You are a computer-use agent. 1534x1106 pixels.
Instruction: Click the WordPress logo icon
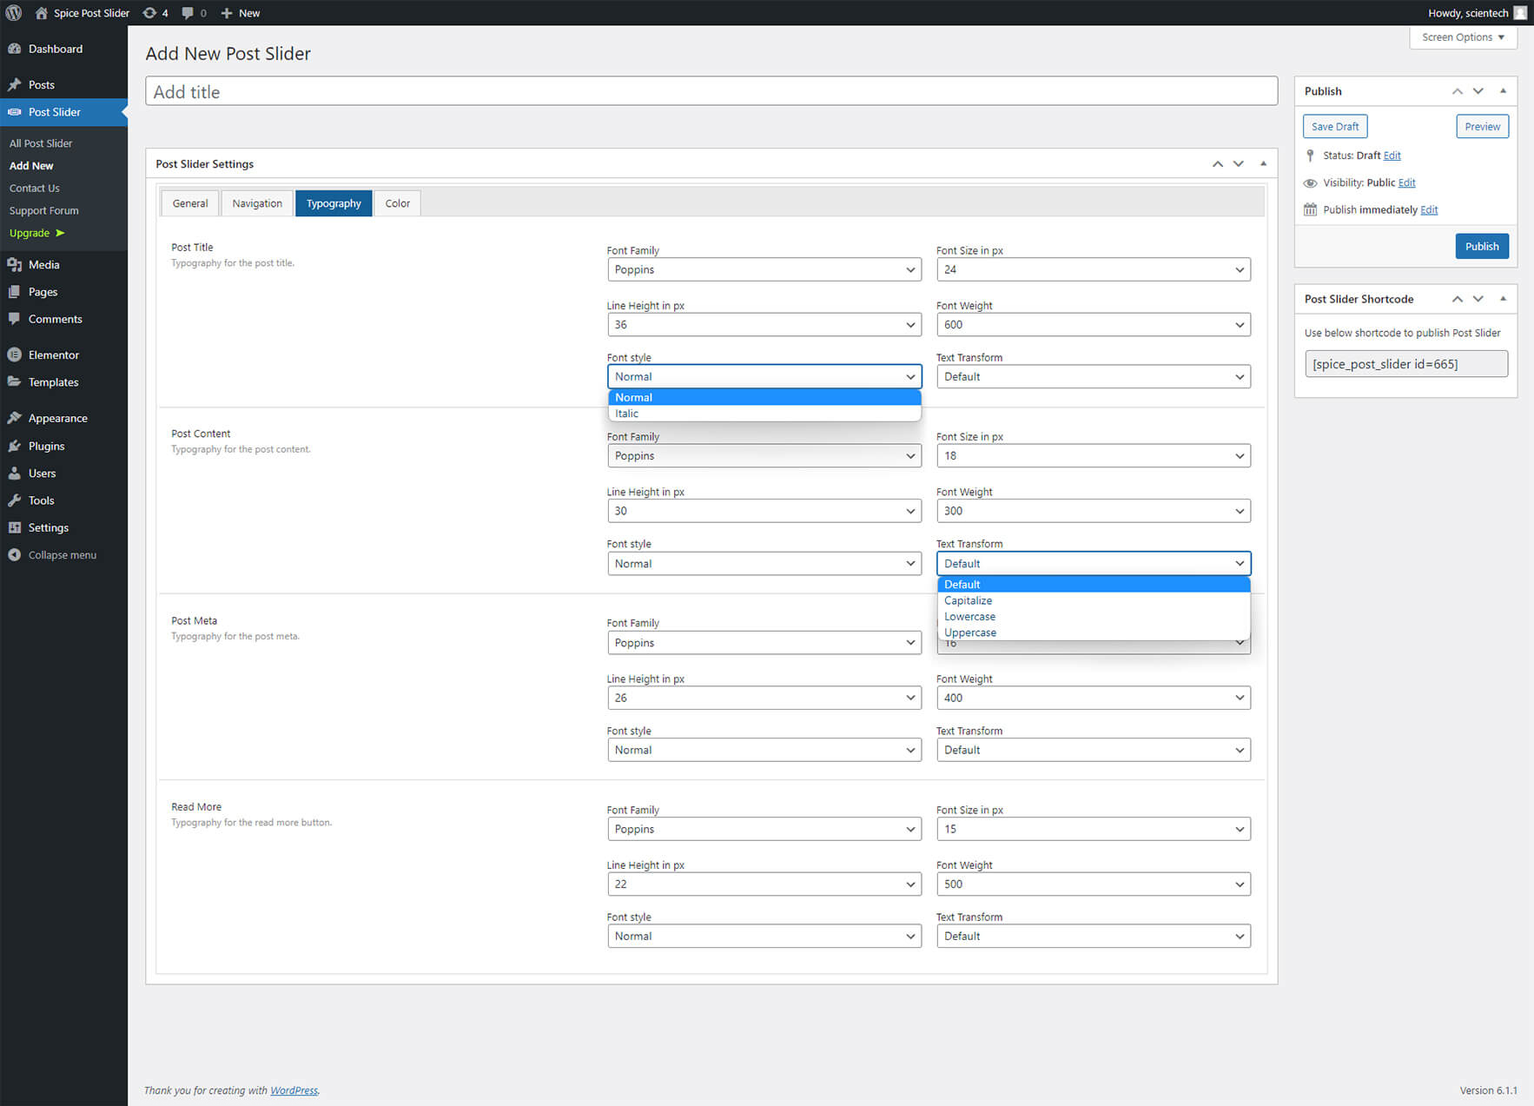[14, 13]
